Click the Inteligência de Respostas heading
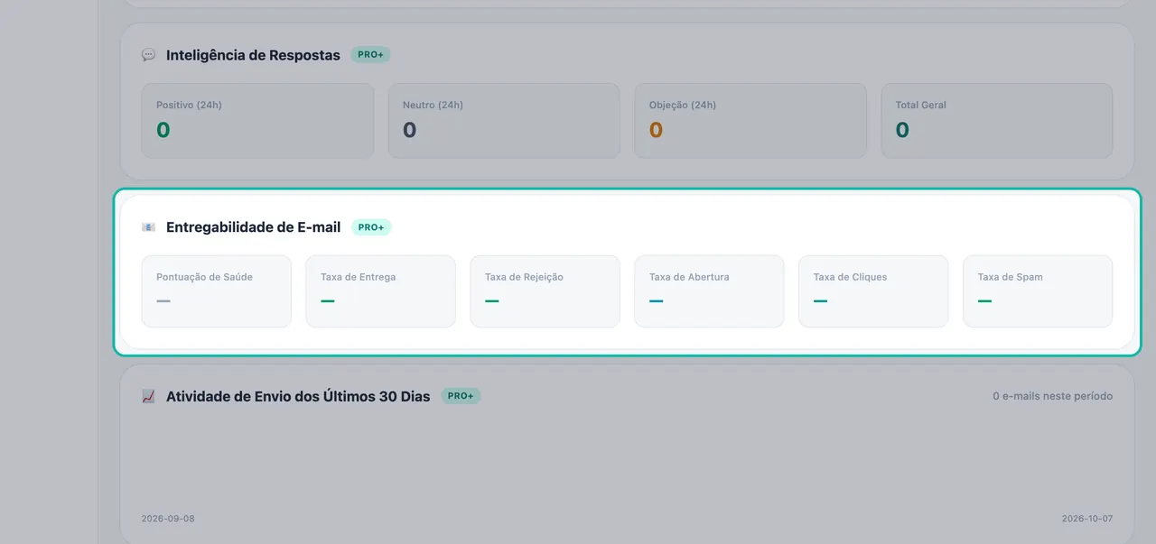The image size is (1156, 544). pos(253,55)
